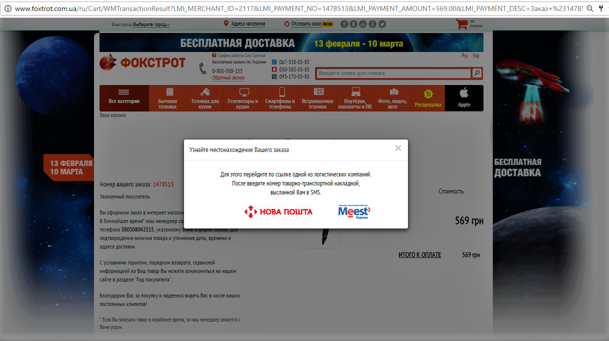The width and height of the screenshot is (609, 341).
Task: Click the shopping cart icon
Action: click(x=461, y=24)
